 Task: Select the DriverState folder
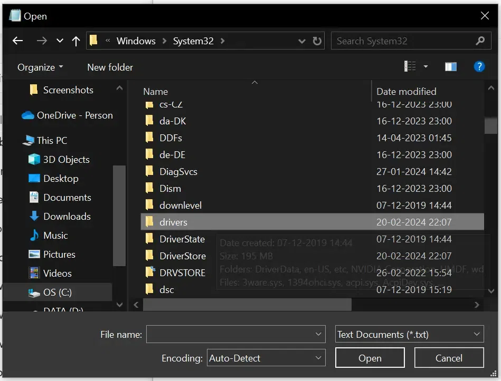[x=312, y=239]
